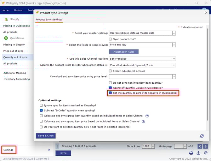Select the Product Sync Settings tab

click(49, 20)
